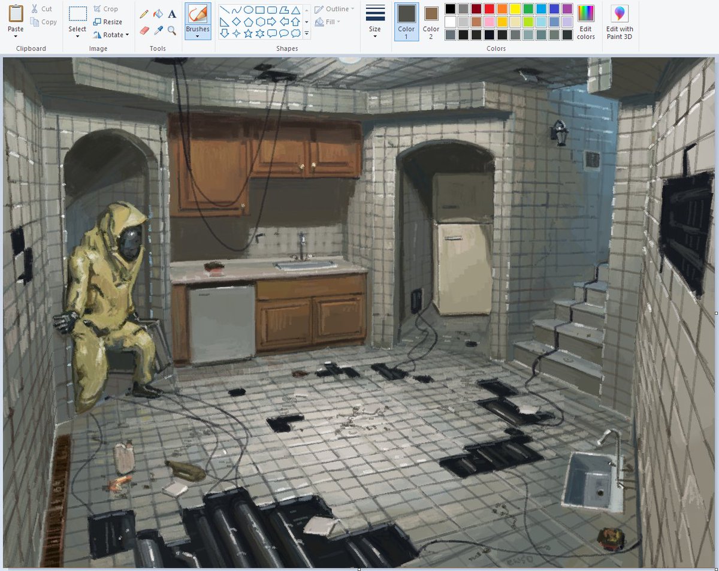Move the Shapes gallery down one row
The width and height of the screenshot is (719, 571).
307,22
